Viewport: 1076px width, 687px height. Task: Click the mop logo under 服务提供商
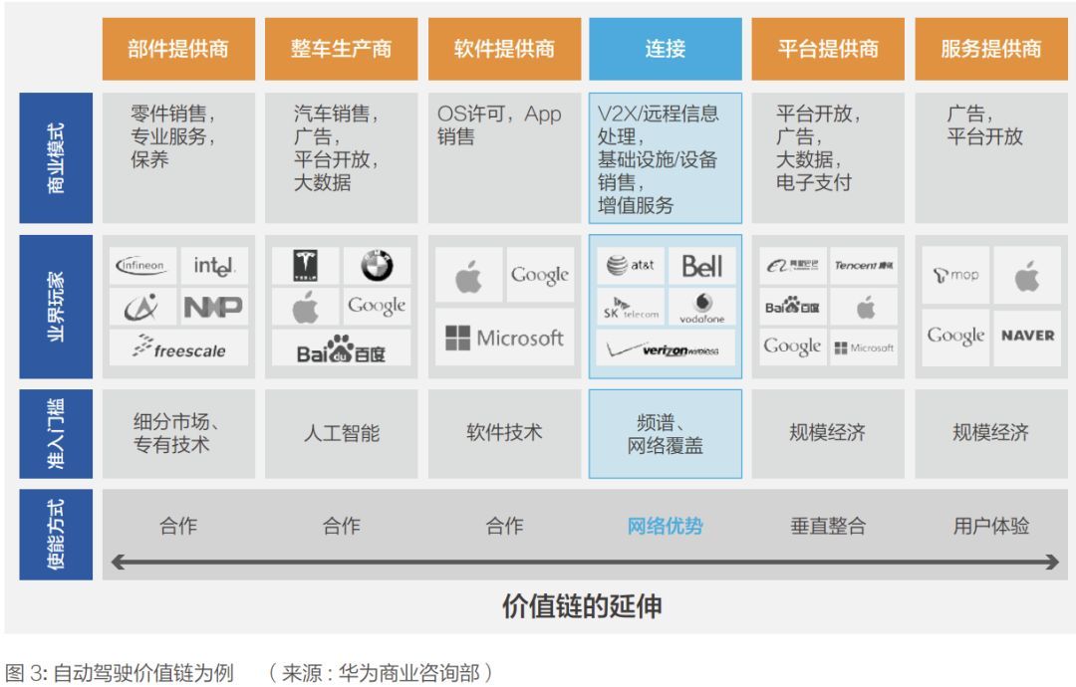coord(955,275)
